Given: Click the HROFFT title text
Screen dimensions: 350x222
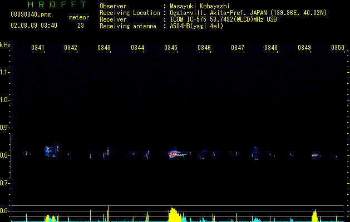Looking at the screenshot, I should tap(57, 4).
